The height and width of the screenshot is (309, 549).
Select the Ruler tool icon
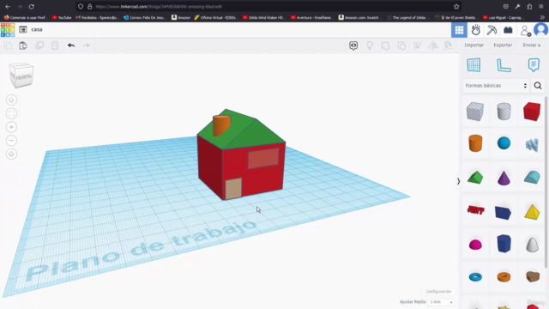coord(504,65)
